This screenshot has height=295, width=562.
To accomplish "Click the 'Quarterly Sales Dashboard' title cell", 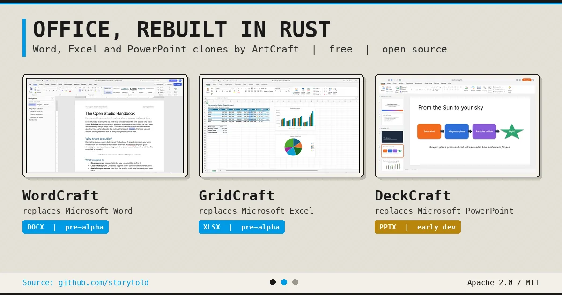I will point(221,105).
